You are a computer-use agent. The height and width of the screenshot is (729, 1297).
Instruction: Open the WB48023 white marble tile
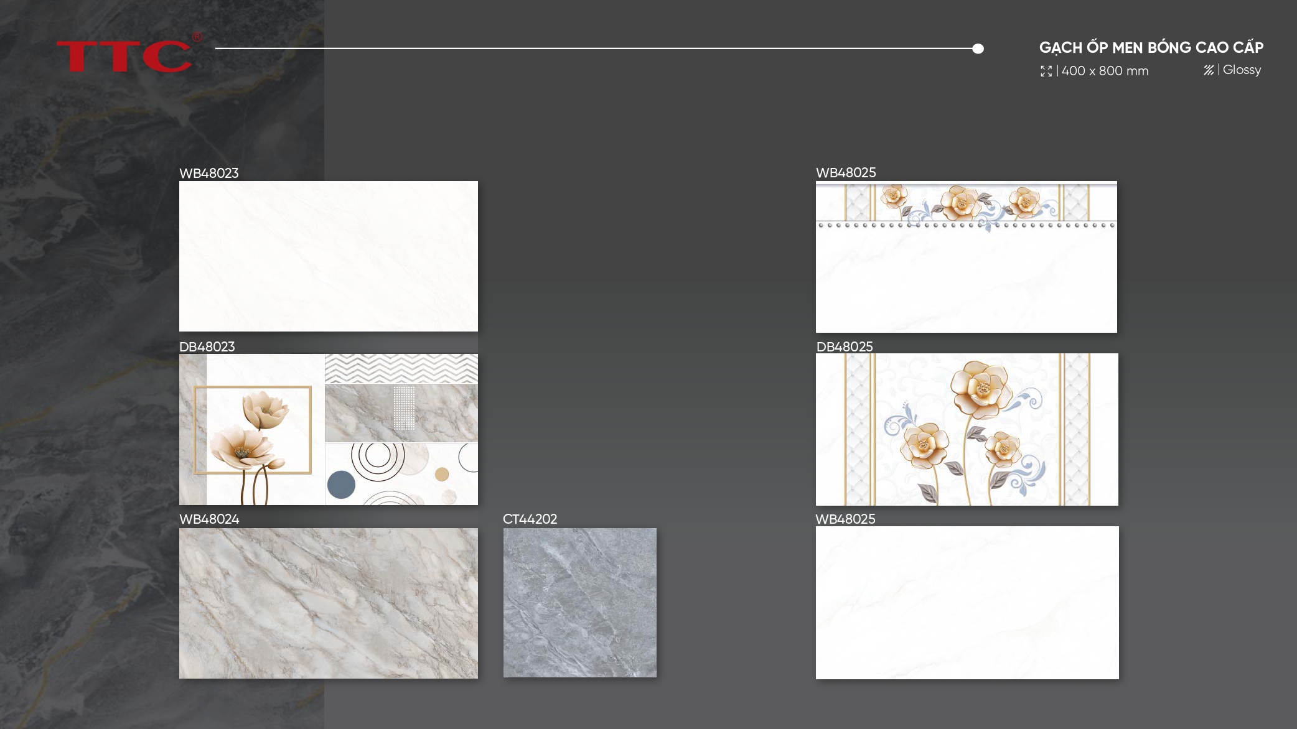328,256
